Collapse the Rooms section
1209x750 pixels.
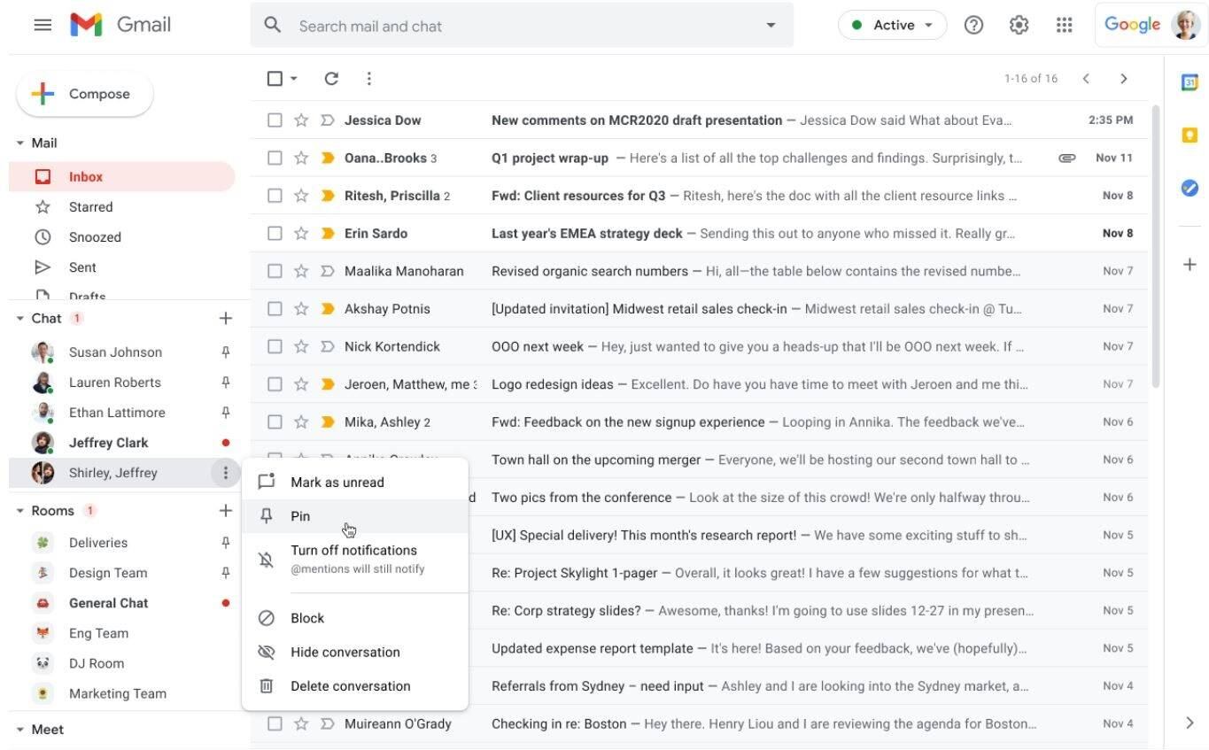click(x=20, y=511)
